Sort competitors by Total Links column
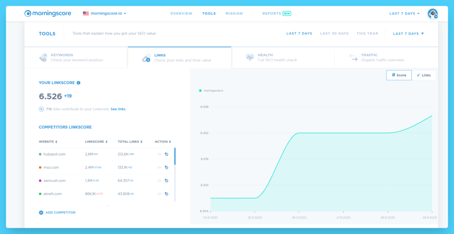Screen dimensions: 454x234 point(130,142)
